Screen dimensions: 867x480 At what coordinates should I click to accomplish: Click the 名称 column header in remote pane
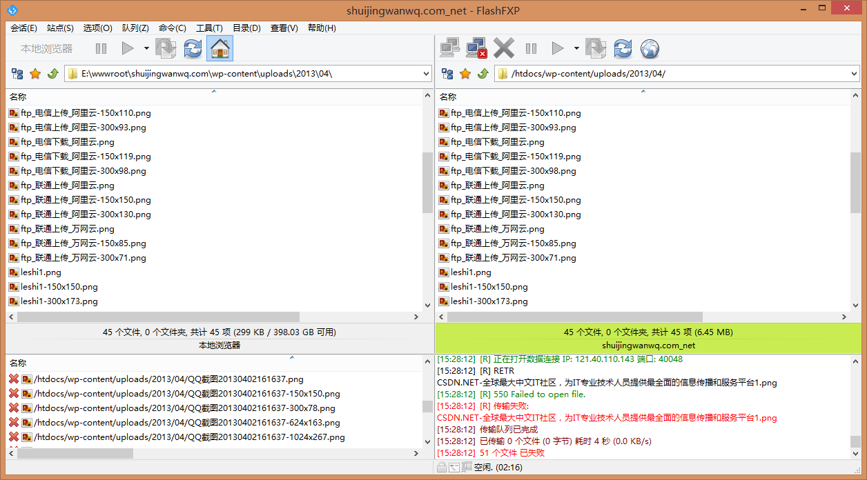pyautogui.click(x=449, y=97)
